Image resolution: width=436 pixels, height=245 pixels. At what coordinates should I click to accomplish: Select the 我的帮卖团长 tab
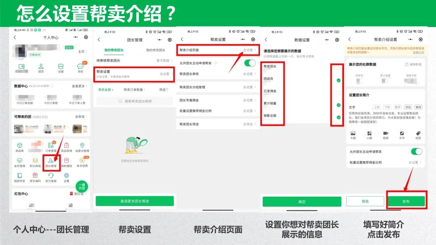(114, 50)
